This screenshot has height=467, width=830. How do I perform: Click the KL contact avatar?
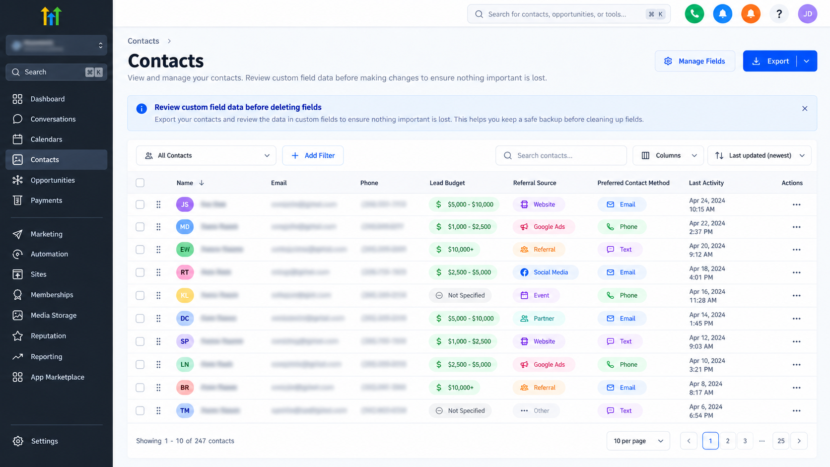pos(185,295)
